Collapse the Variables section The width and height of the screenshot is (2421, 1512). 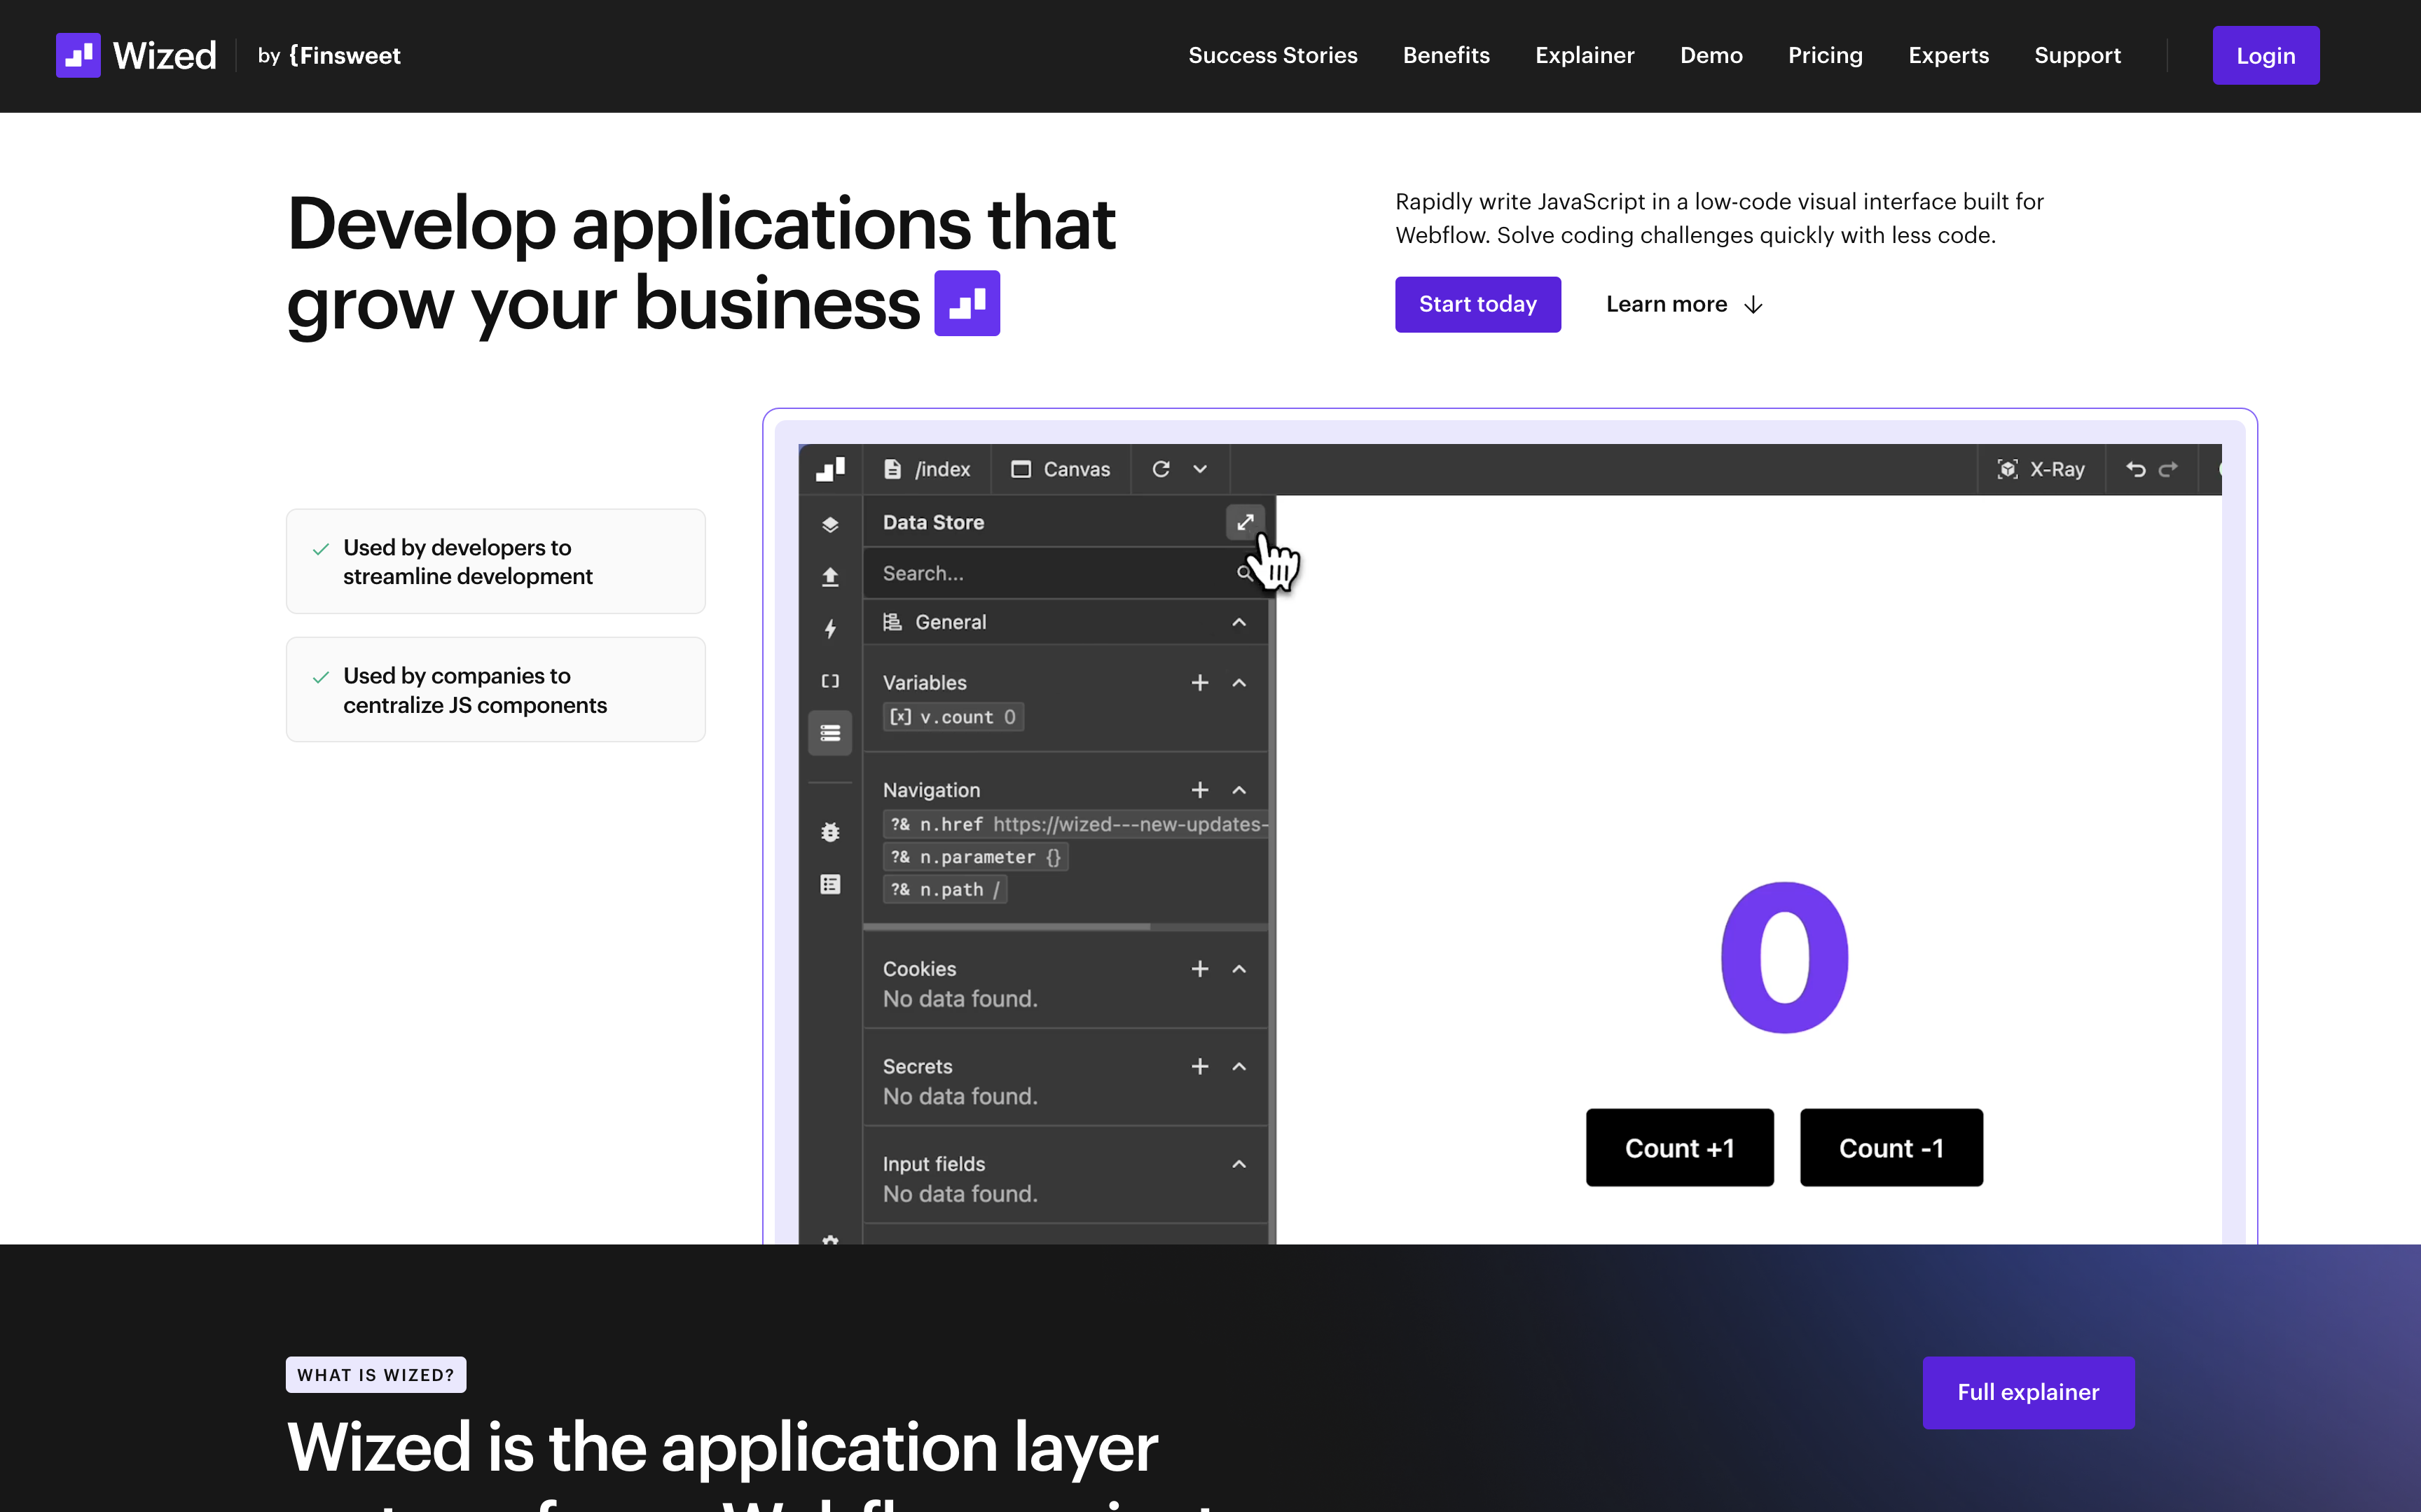pos(1239,683)
